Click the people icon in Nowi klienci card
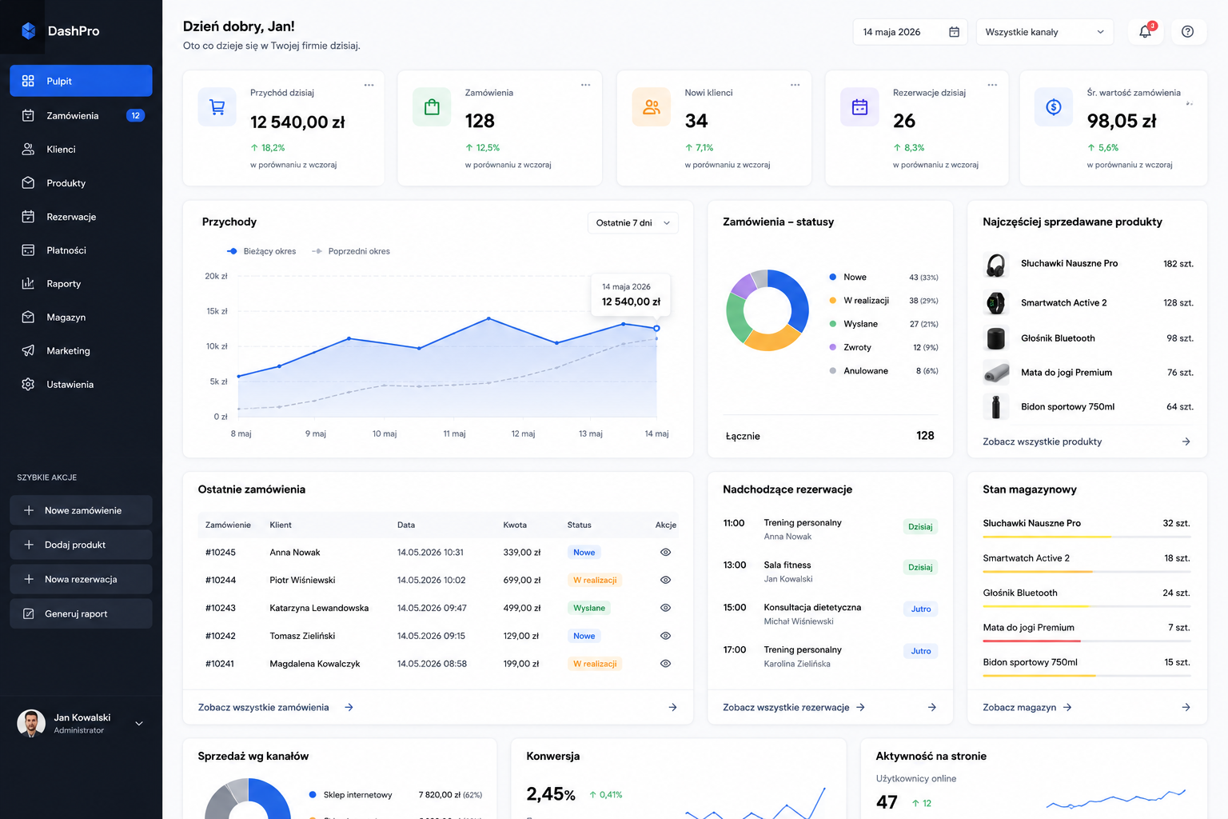Viewport: 1228px width, 819px height. (x=652, y=106)
